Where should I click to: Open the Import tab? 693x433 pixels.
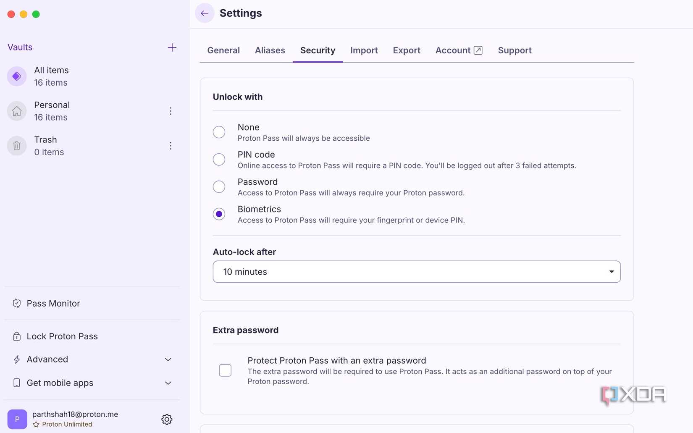pos(364,50)
